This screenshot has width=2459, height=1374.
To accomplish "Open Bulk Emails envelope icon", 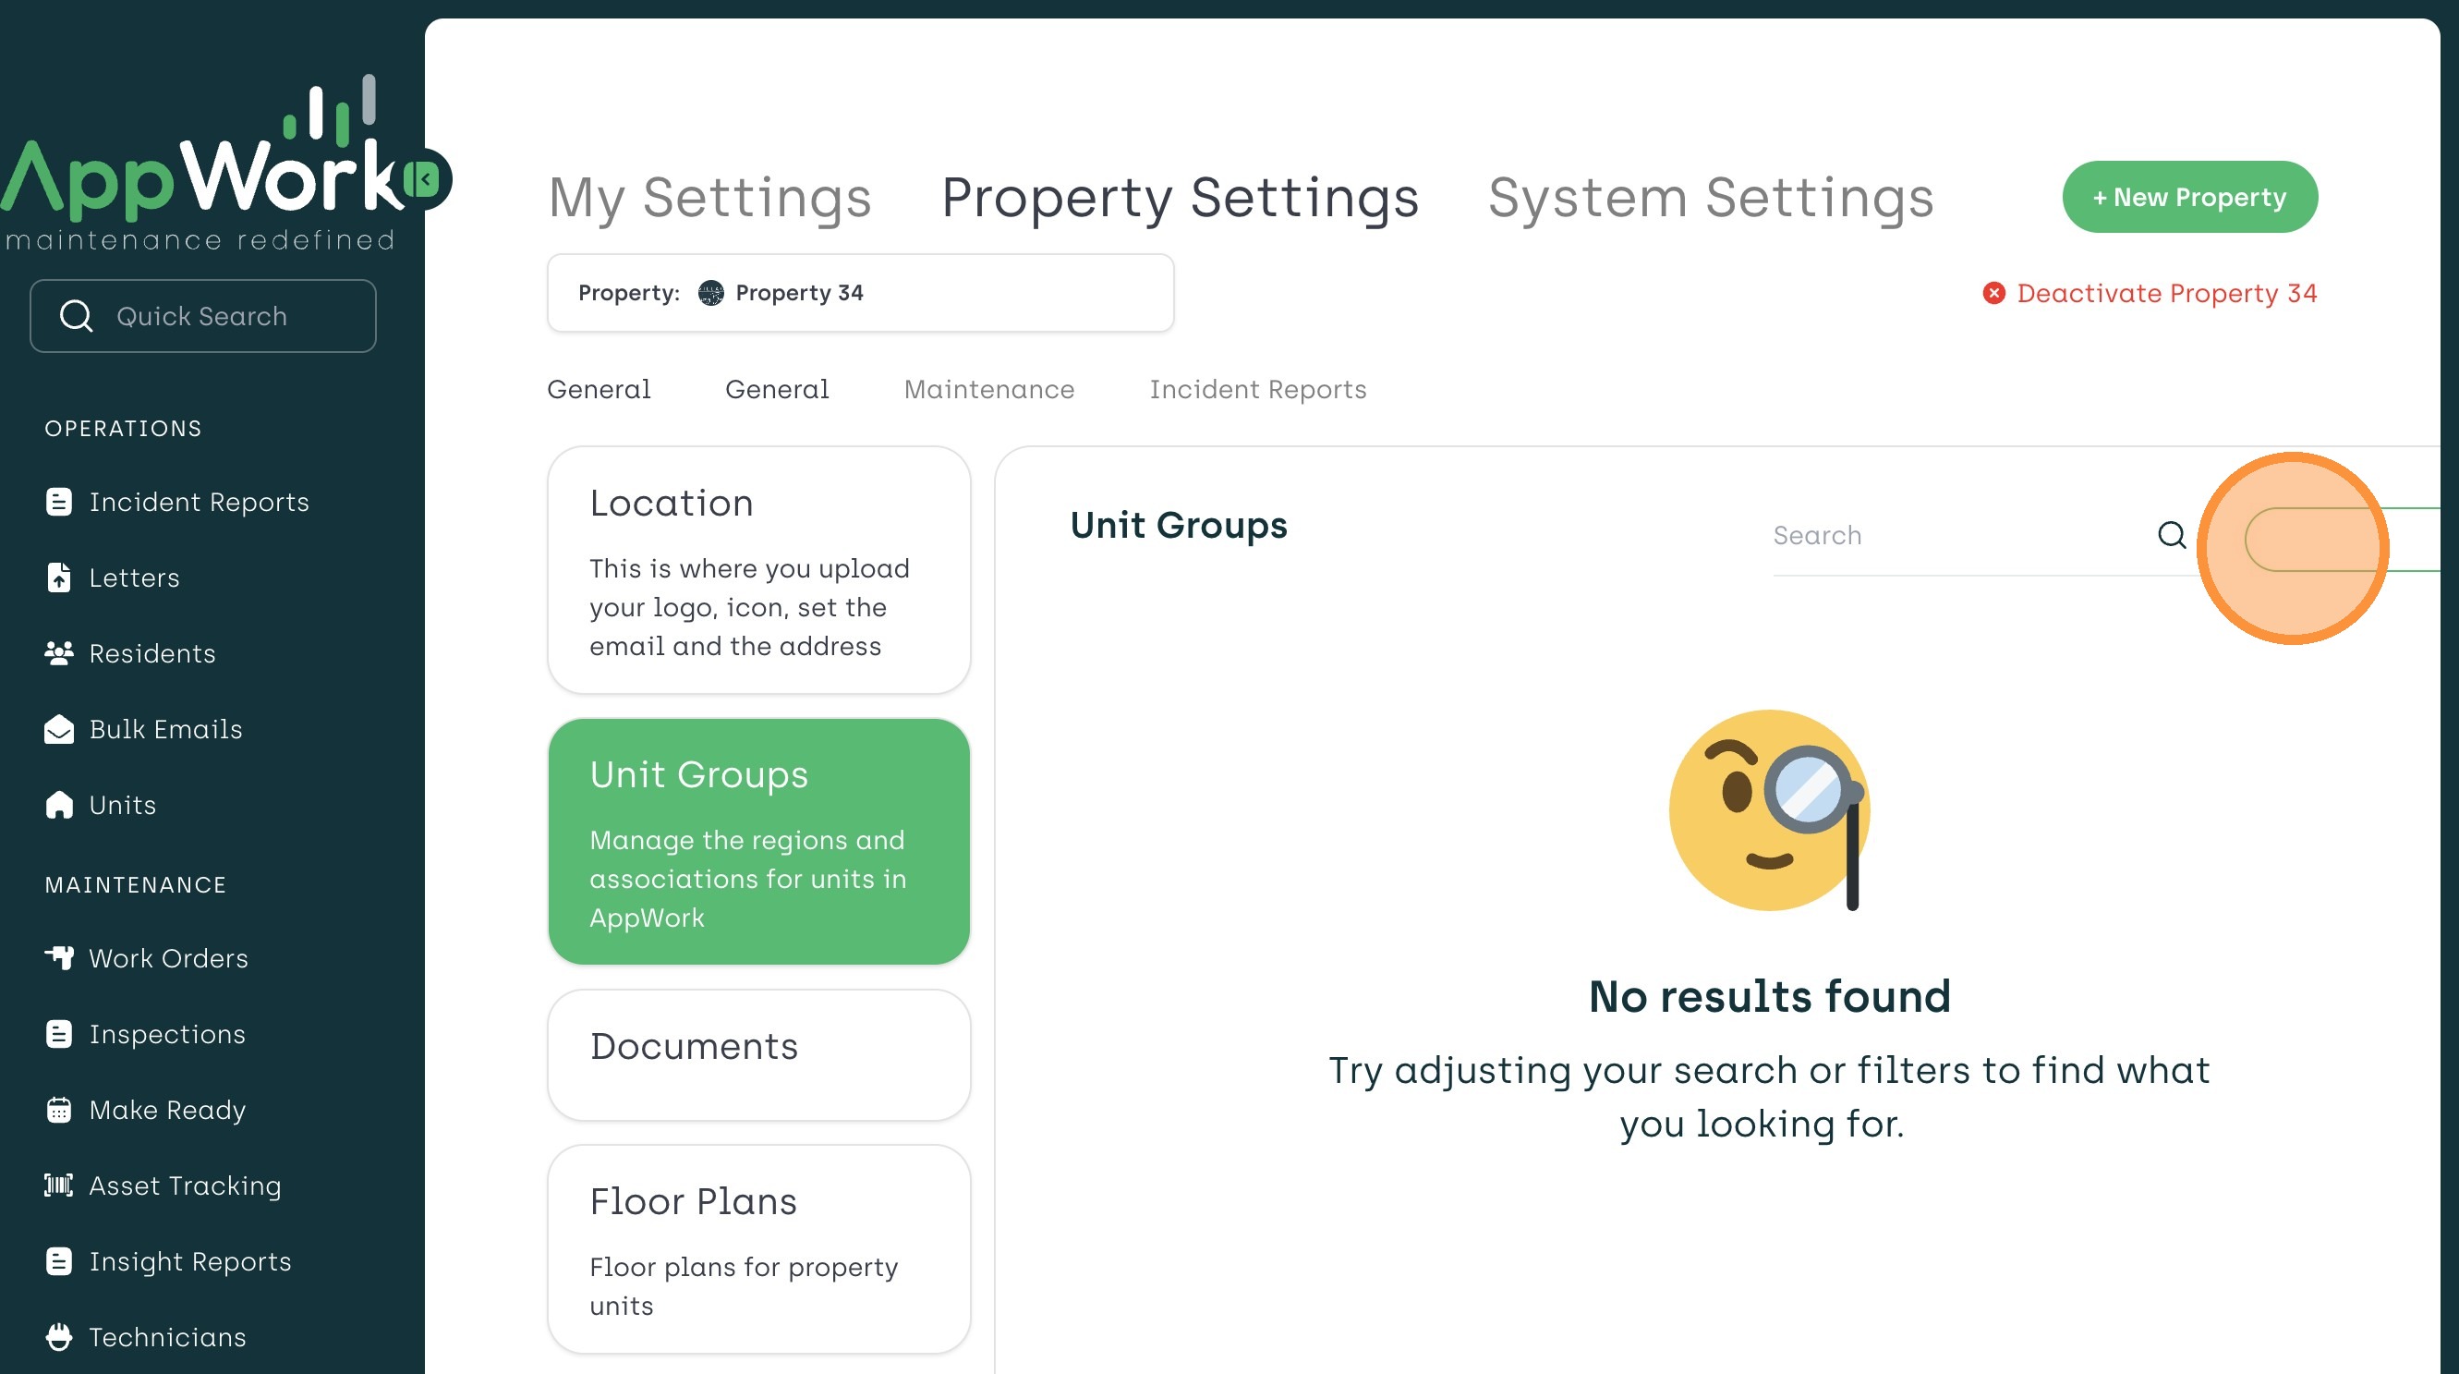I will pyautogui.click(x=58, y=729).
